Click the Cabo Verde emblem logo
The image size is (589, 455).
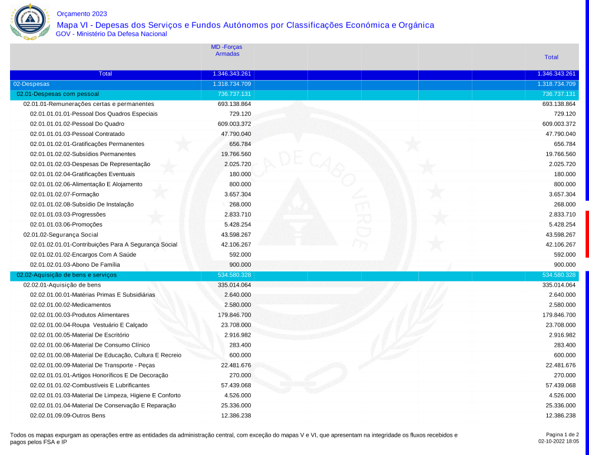[x=28, y=21]
